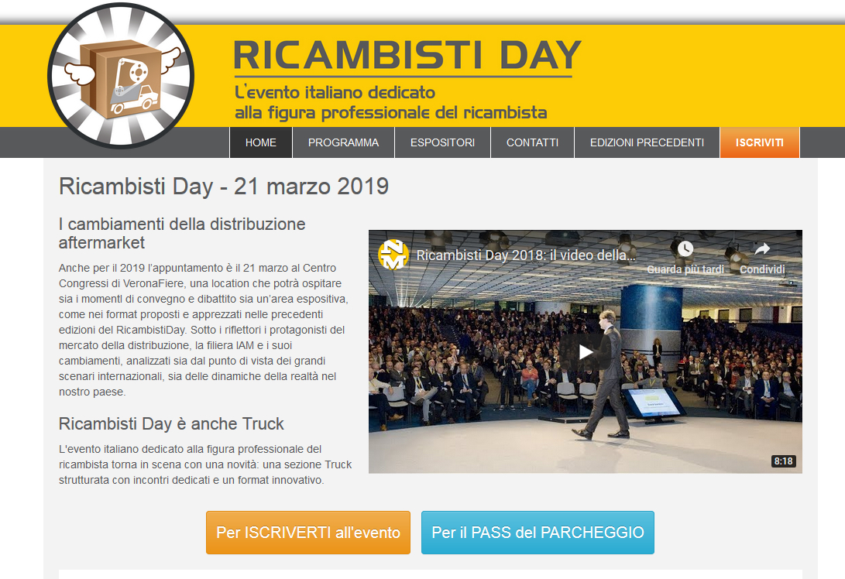Screen dimensions: 845x579
Task: Open the NM channel avatar on video
Action: [x=393, y=254]
